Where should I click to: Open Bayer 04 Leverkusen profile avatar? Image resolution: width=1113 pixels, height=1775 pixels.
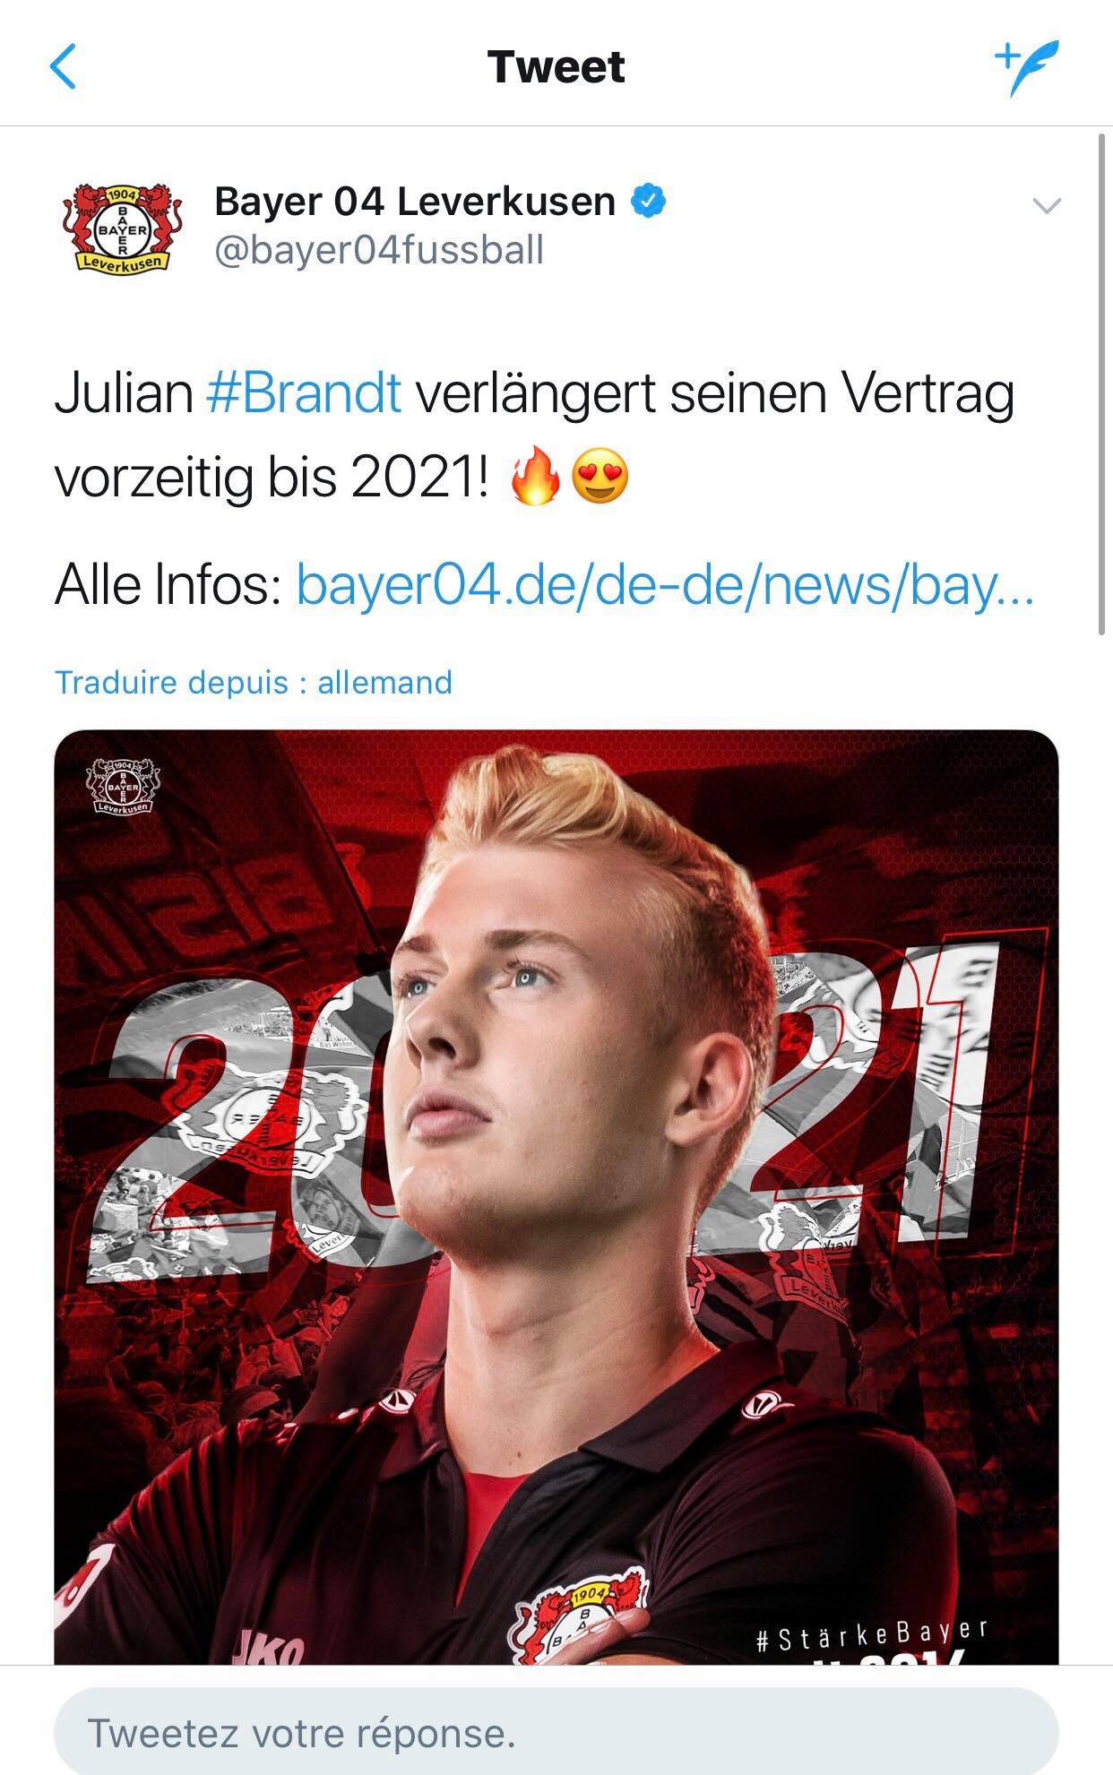coord(119,228)
